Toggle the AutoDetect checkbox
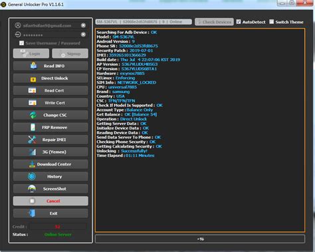Screen dimensions: 315x252 239,22
